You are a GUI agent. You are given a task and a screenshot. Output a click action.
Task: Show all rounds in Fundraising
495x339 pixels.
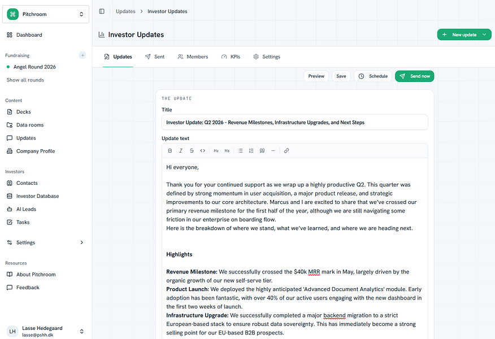[x=25, y=80]
